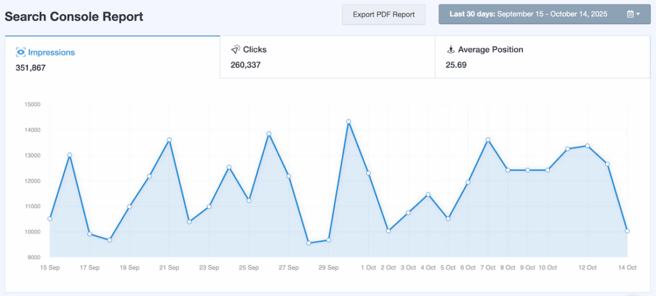Select the 12 Oct data point

click(x=587, y=145)
